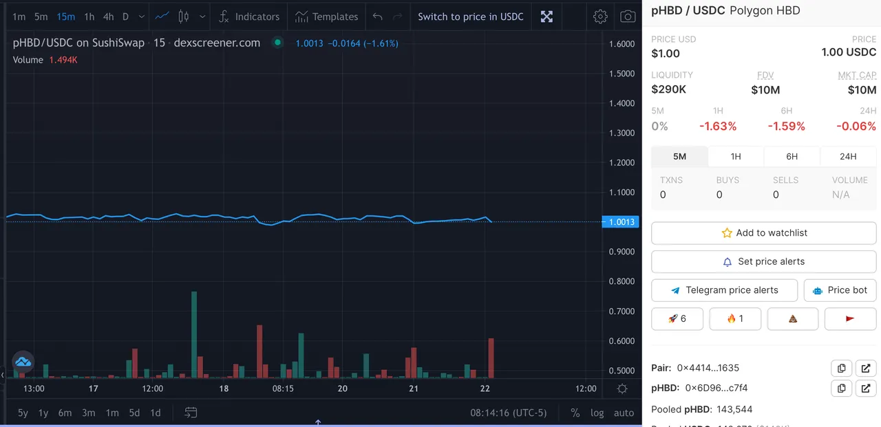
Task: Select the 6H stats tab
Action: 792,156
